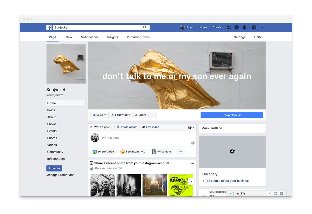312x214 pixels.
Task: Click the emoji smiley in post composer
Action: point(193,143)
